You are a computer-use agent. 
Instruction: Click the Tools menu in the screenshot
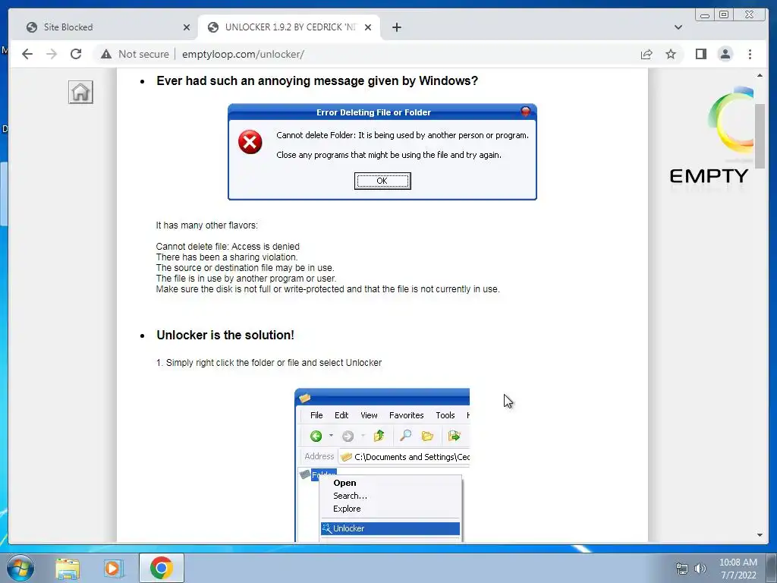pos(445,415)
